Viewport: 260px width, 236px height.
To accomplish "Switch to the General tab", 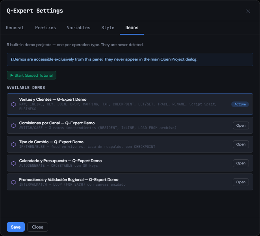I will click(x=15, y=28).
